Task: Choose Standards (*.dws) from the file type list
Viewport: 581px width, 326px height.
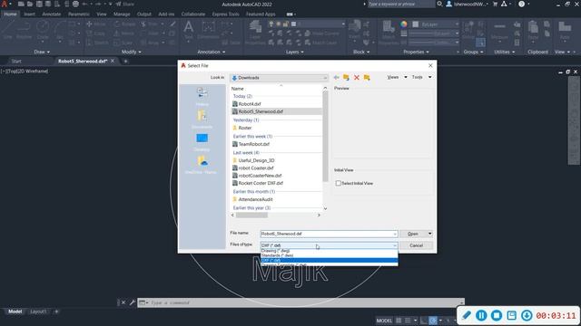Action: [329, 255]
